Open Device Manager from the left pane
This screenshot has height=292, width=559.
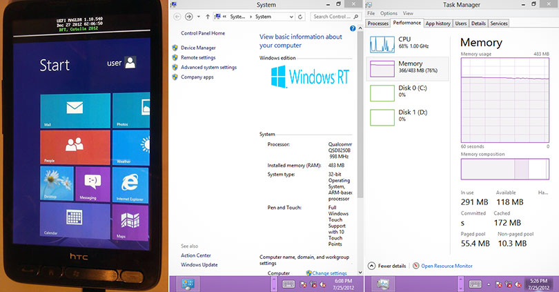coord(197,48)
